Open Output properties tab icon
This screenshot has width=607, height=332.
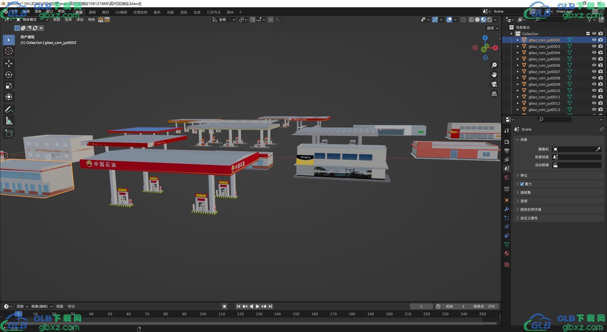click(507, 151)
